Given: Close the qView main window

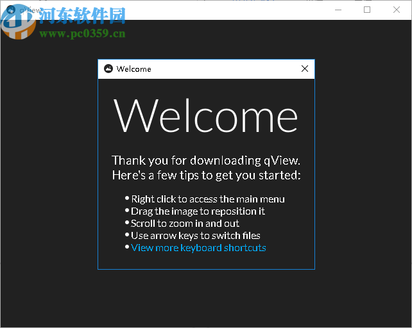Looking at the screenshot, I should coord(397,10).
